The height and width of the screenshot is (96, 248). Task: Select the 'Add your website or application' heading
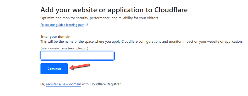click(114, 10)
